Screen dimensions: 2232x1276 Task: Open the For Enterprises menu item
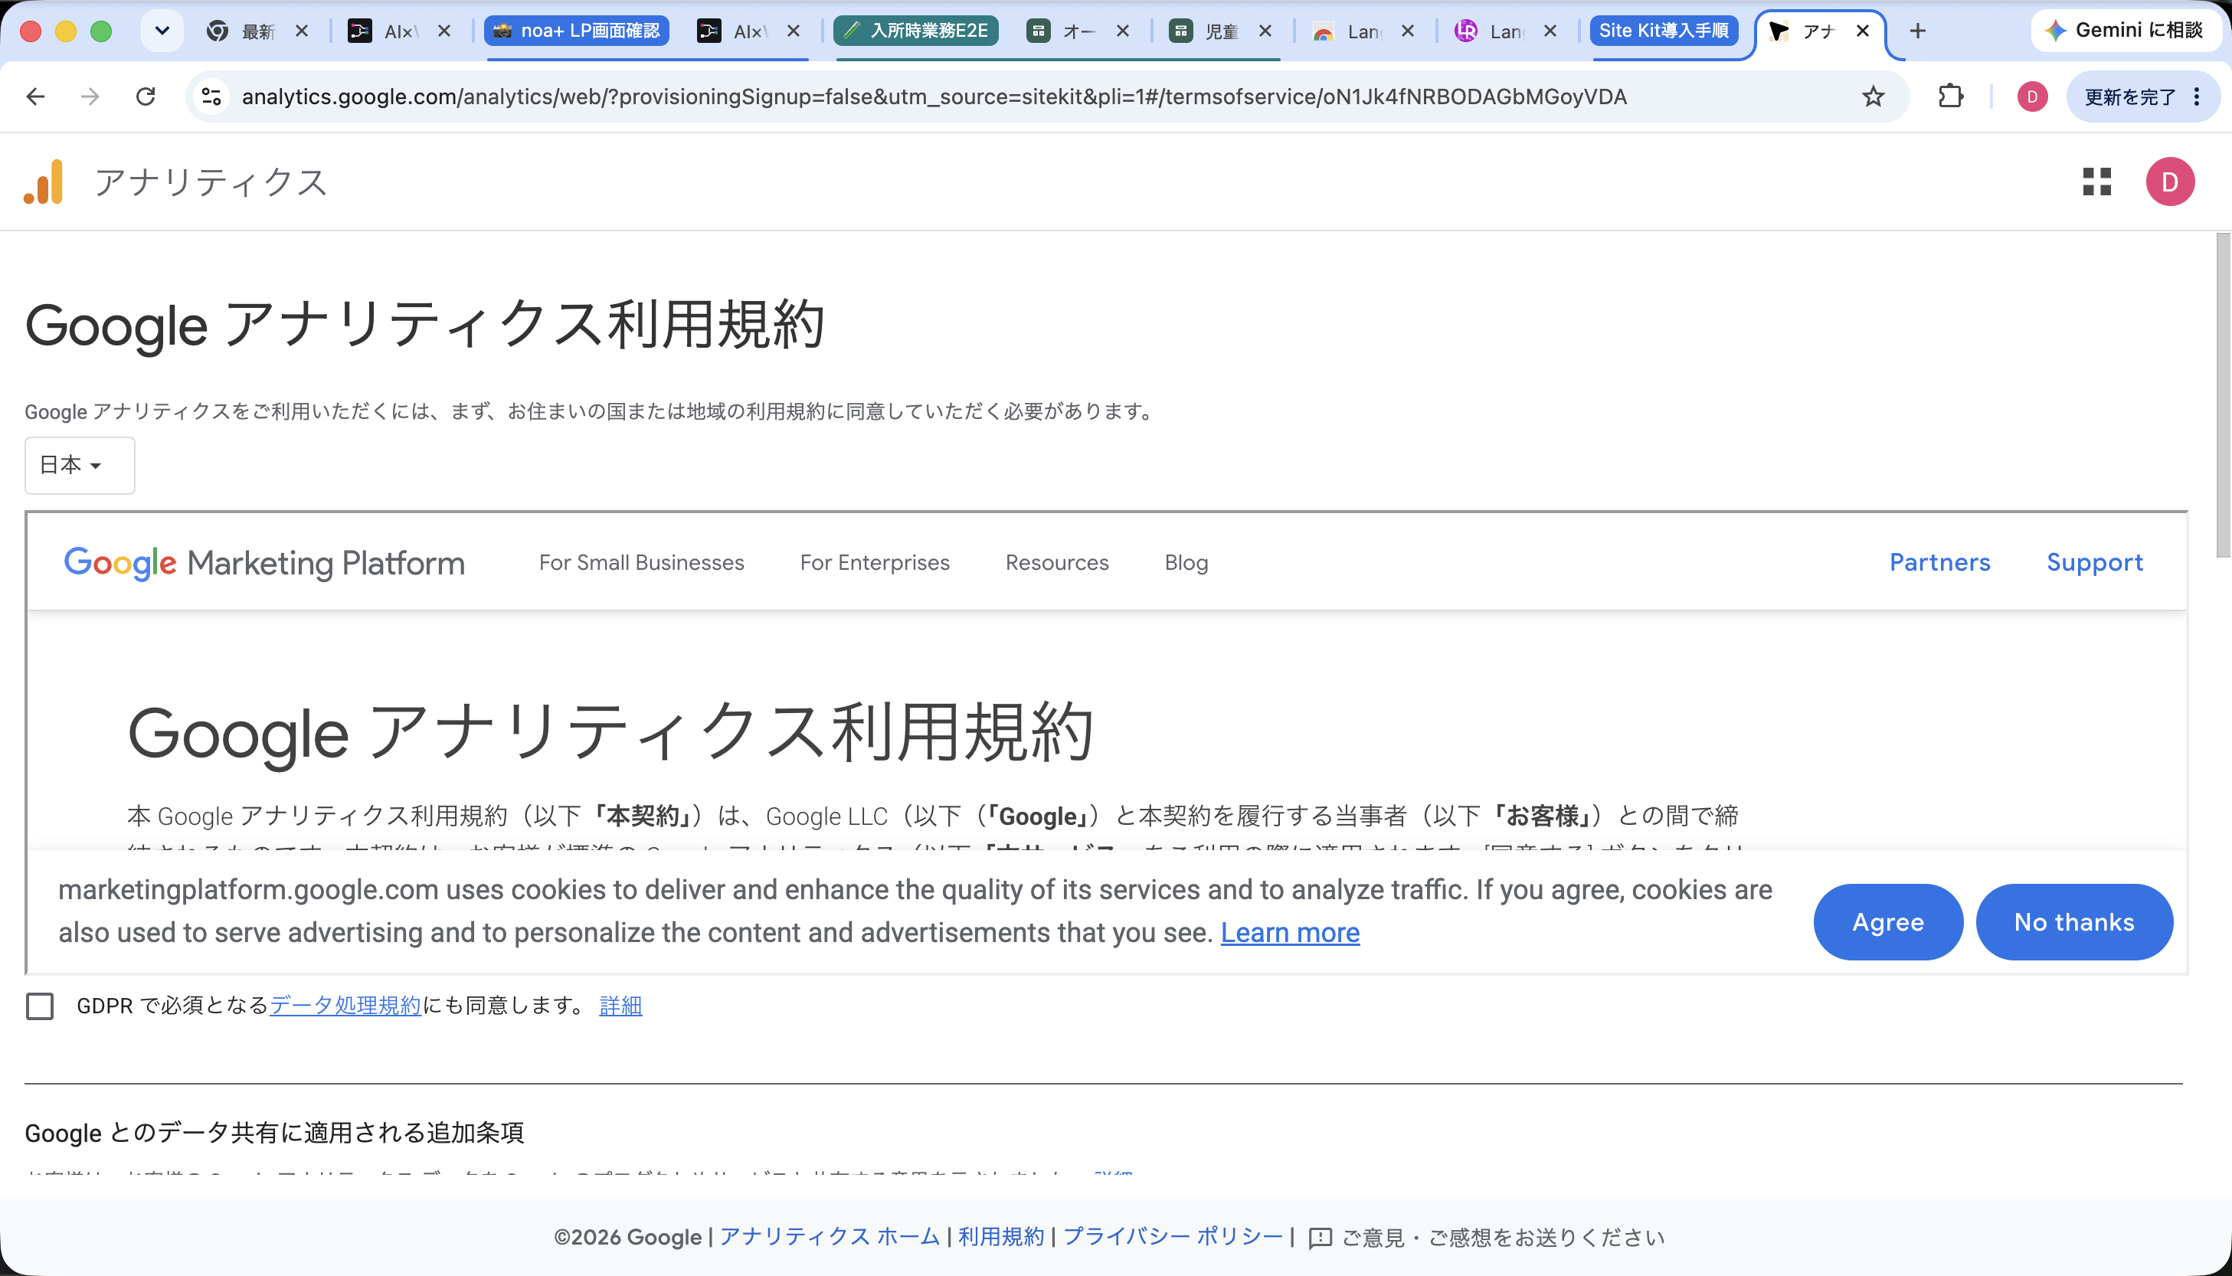coord(875,563)
